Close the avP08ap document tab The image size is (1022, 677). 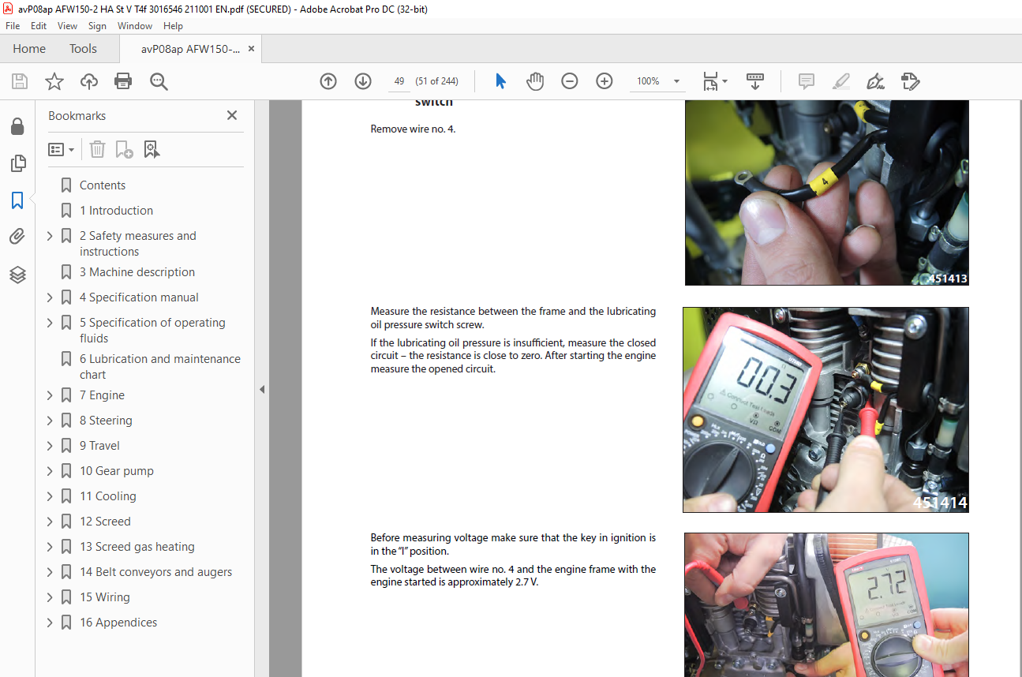pyautogui.click(x=251, y=49)
